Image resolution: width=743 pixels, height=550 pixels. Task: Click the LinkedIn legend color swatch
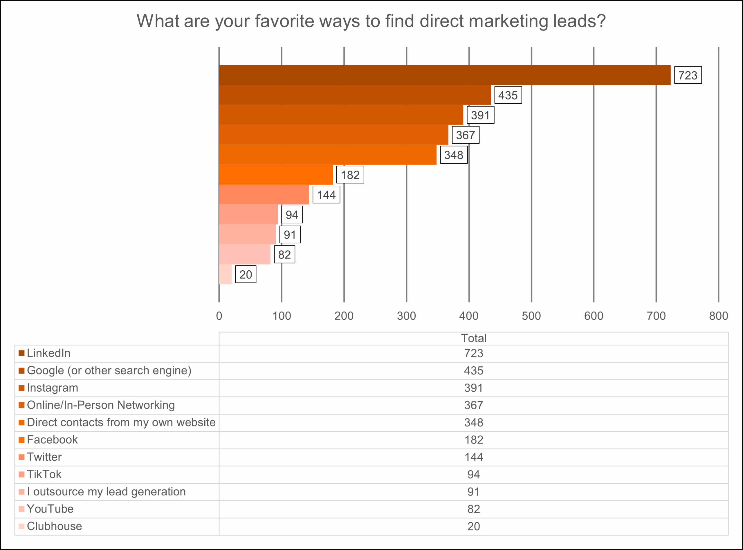[22, 353]
